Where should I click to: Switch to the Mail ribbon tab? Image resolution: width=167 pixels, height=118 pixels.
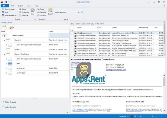click(12, 6)
